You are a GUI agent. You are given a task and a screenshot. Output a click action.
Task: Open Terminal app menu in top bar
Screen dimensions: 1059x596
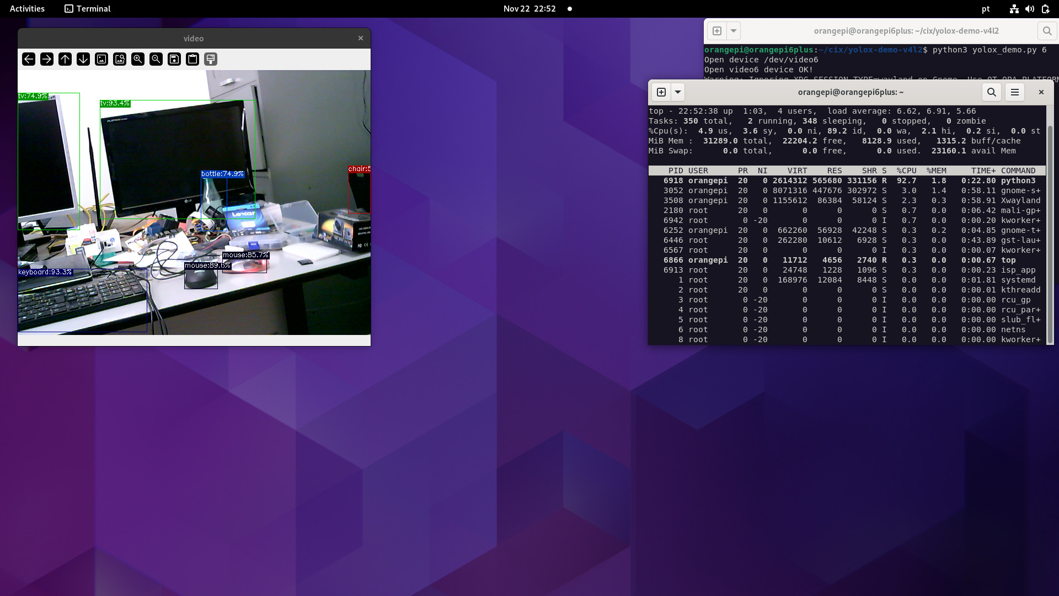tap(88, 9)
